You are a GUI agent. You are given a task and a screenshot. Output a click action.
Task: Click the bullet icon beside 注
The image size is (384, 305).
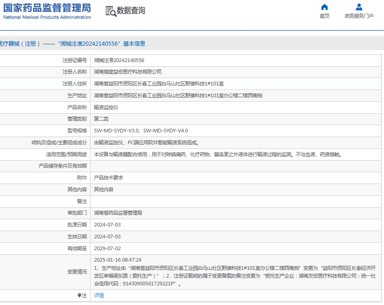(x=79, y=295)
